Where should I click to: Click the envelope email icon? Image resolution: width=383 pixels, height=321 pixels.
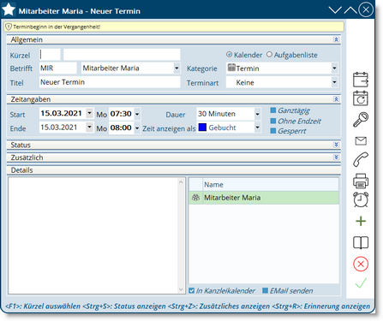pos(361,140)
